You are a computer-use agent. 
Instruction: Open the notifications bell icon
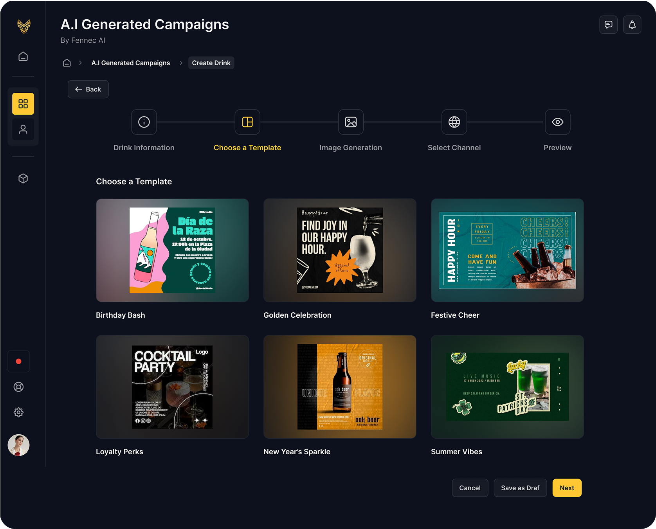tap(632, 25)
